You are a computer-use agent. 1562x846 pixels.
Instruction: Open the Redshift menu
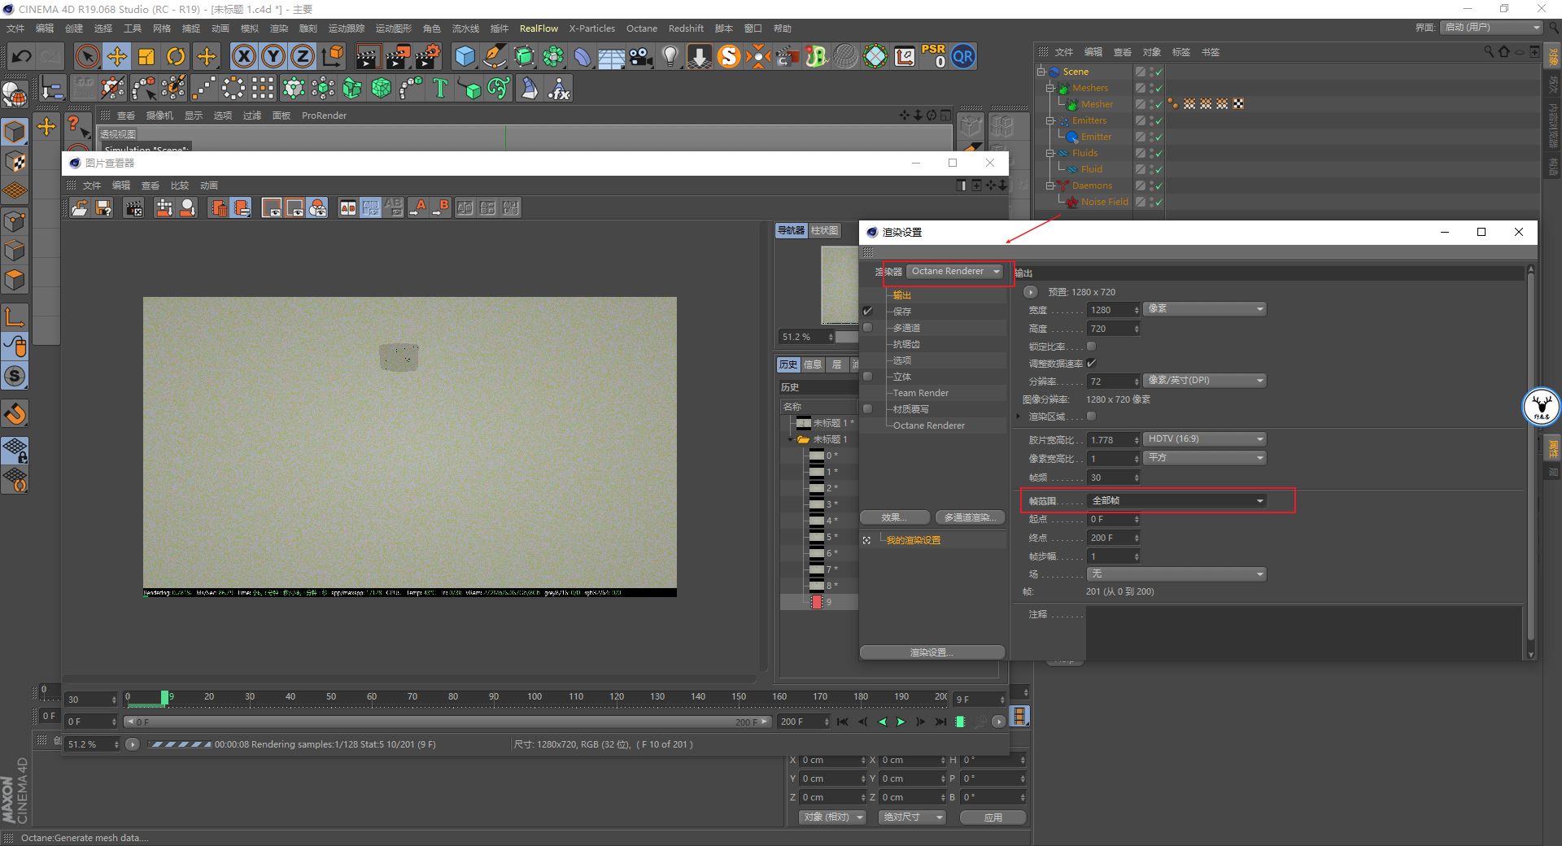tap(686, 28)
